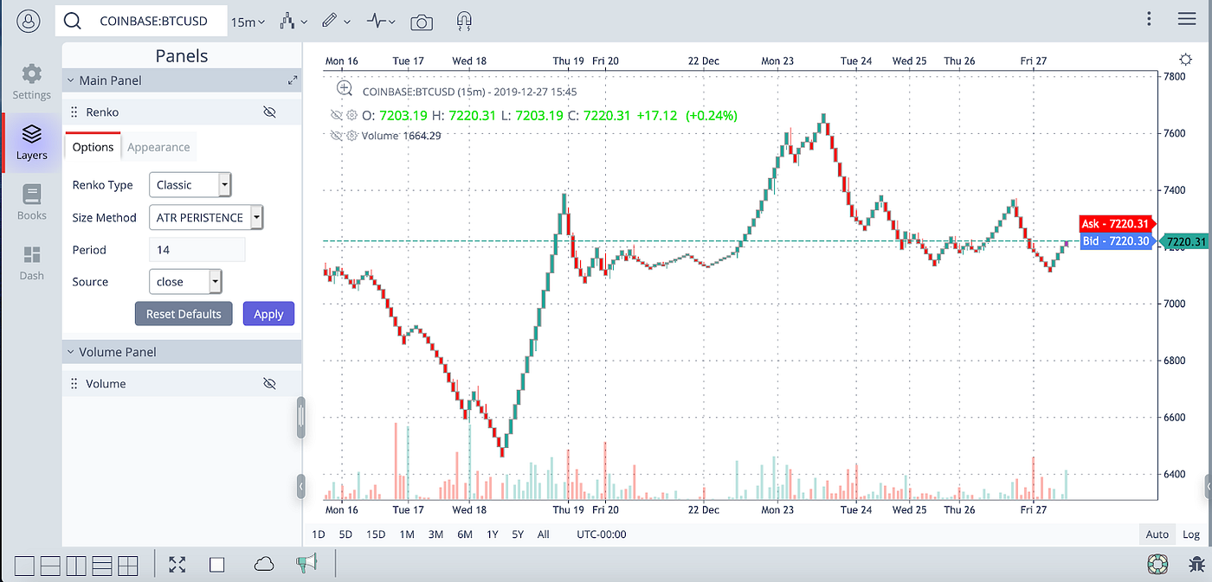Click the indicators waveform icon
The image size is (1212, 582).
(x=376, y=22)
